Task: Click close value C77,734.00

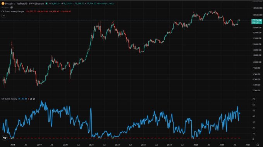Action: (x=91, y=3)
